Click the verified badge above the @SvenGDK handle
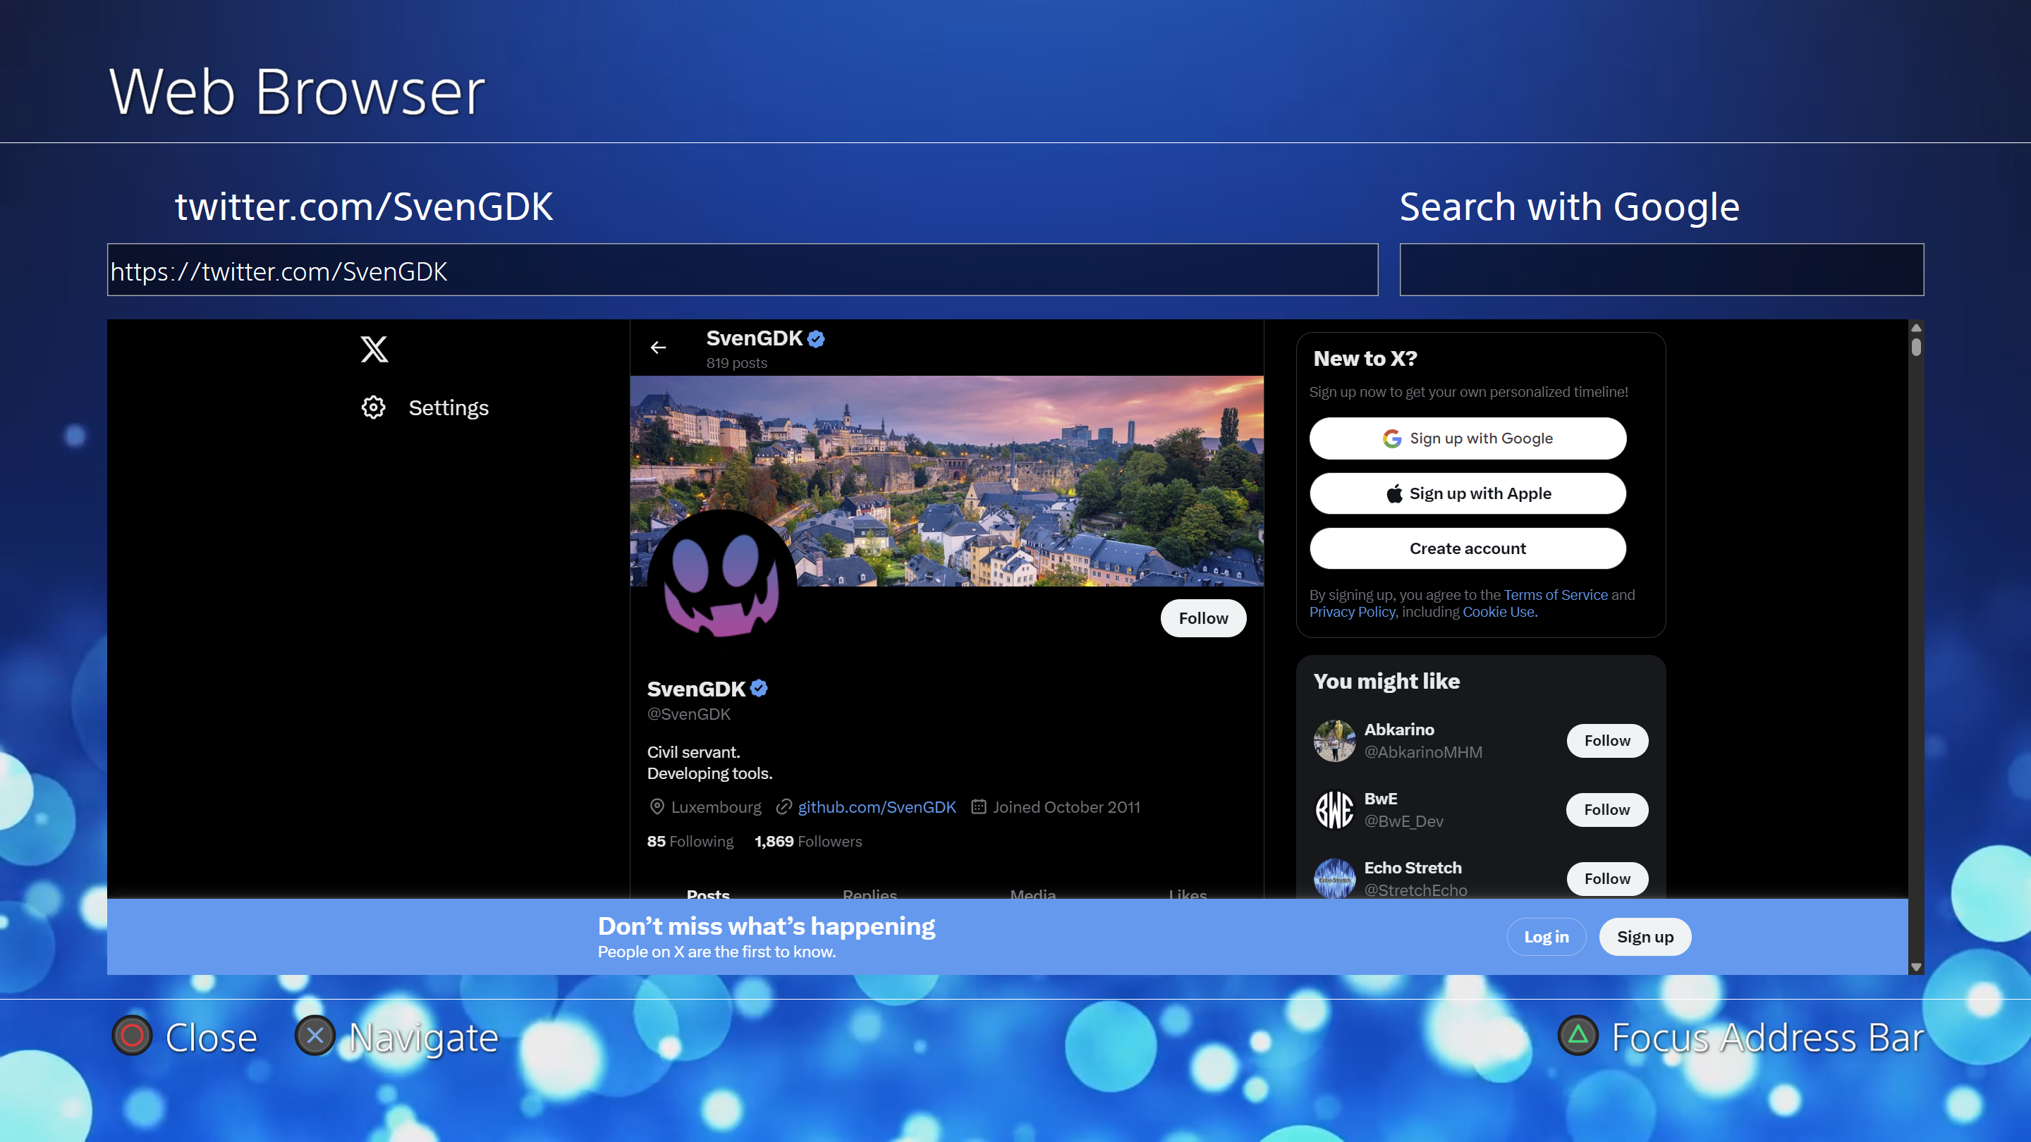2031x1142 pixels. click(759, 689)
